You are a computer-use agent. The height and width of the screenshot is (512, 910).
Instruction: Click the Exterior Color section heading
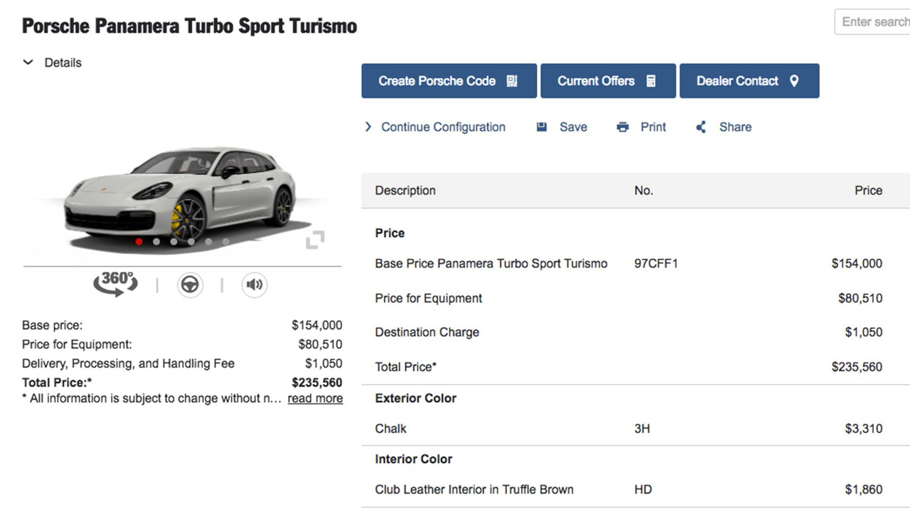[x=416, y=398]
